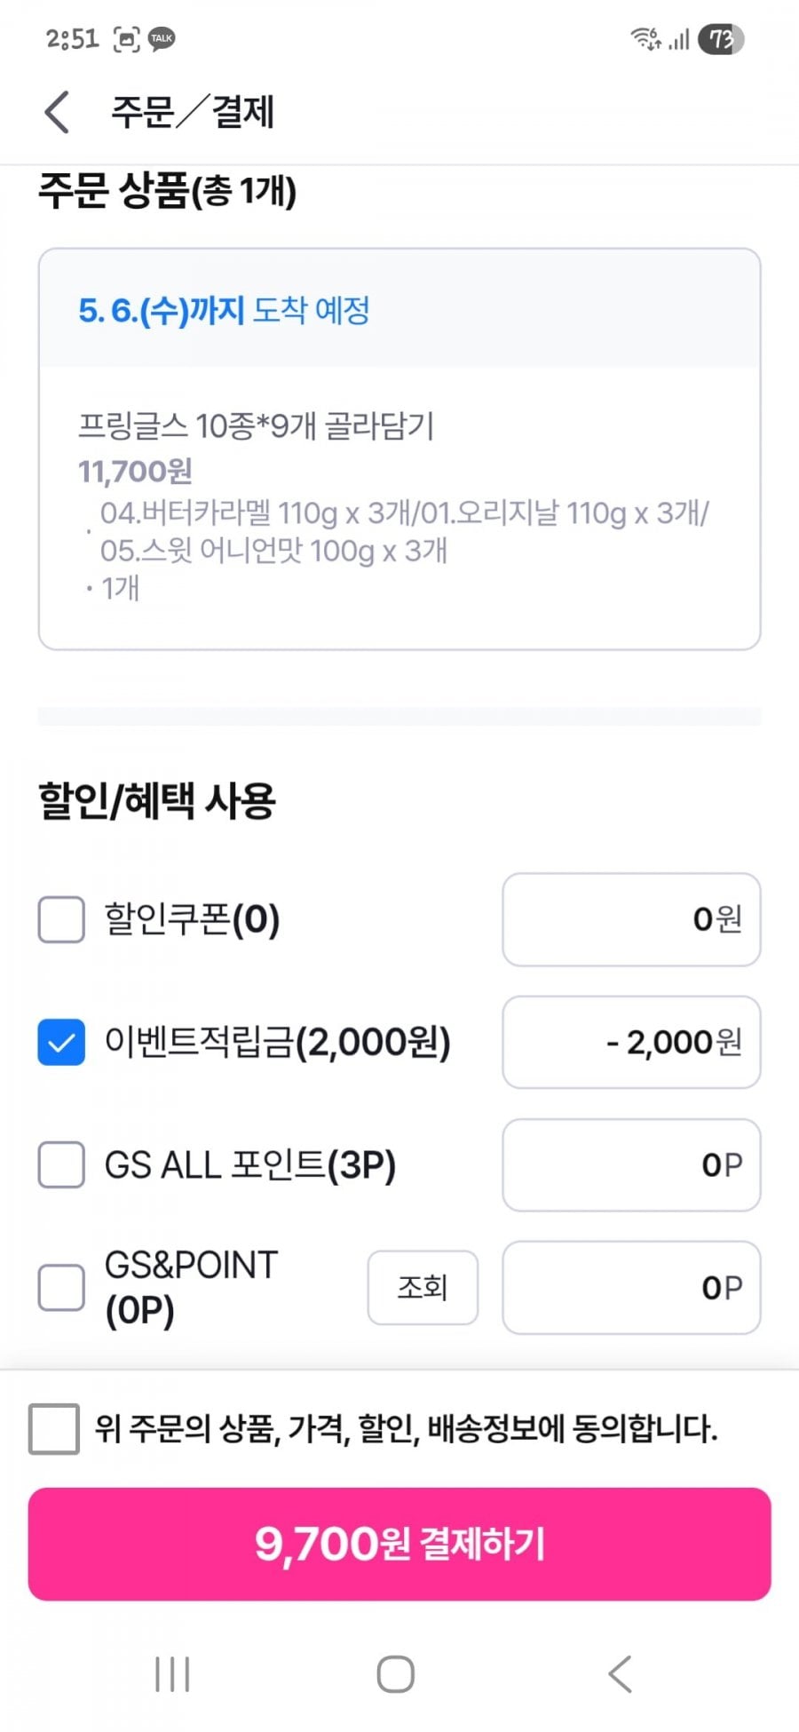Tap the Wi-Fi status icon
799x1732 pixels.
tap(645, 39)
